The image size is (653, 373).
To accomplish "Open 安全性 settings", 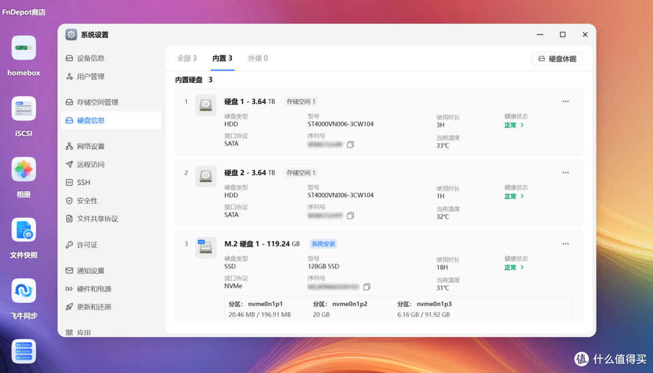I will (111, 201).
